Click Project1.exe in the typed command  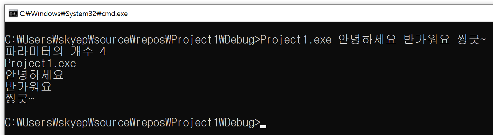pos(296,40)
